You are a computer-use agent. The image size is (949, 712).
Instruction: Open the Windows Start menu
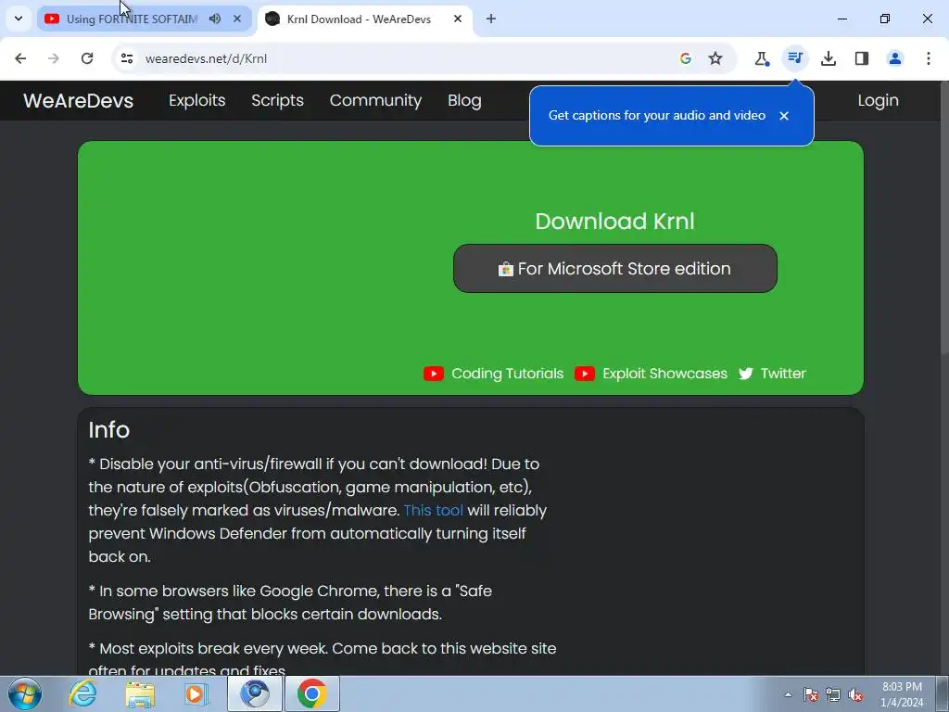click(x=25, y=693)
